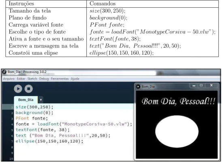Run the sketch with the play button

18,89
